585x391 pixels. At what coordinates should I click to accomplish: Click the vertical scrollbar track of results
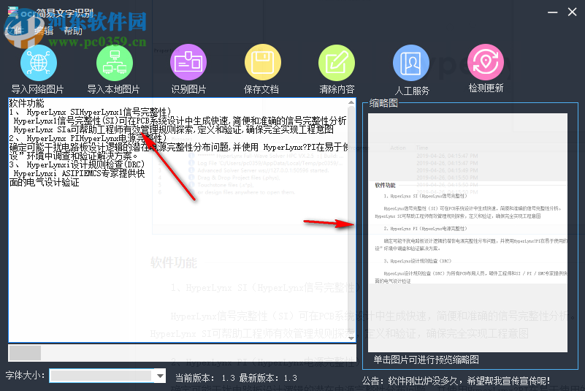[351, 220]
